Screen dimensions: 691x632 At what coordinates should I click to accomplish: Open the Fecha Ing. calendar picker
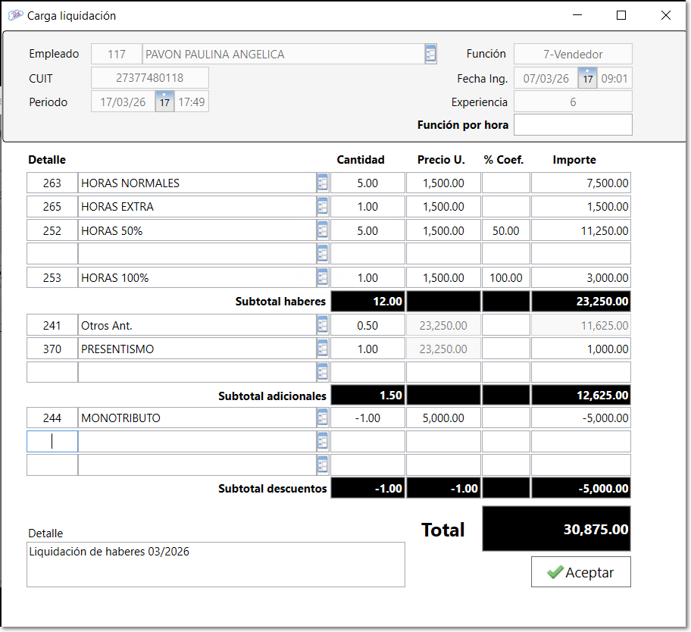[x=587, y=78]
